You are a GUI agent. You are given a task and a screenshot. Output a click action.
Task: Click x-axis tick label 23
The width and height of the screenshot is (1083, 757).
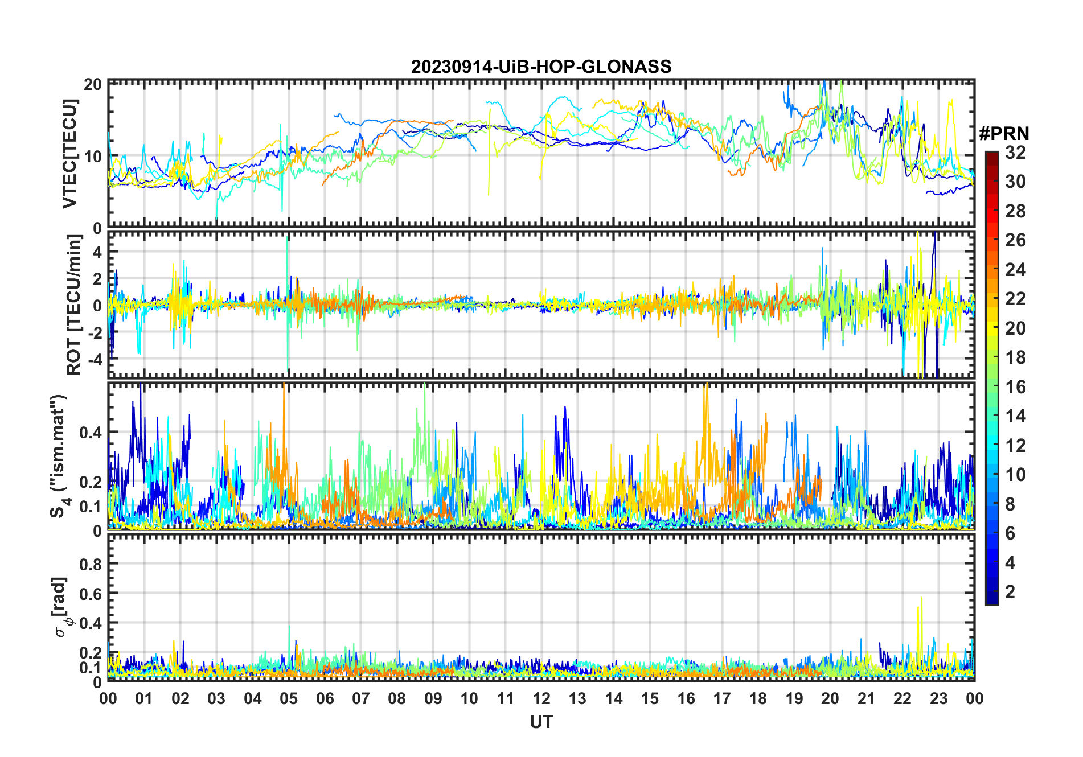[938, 698]
